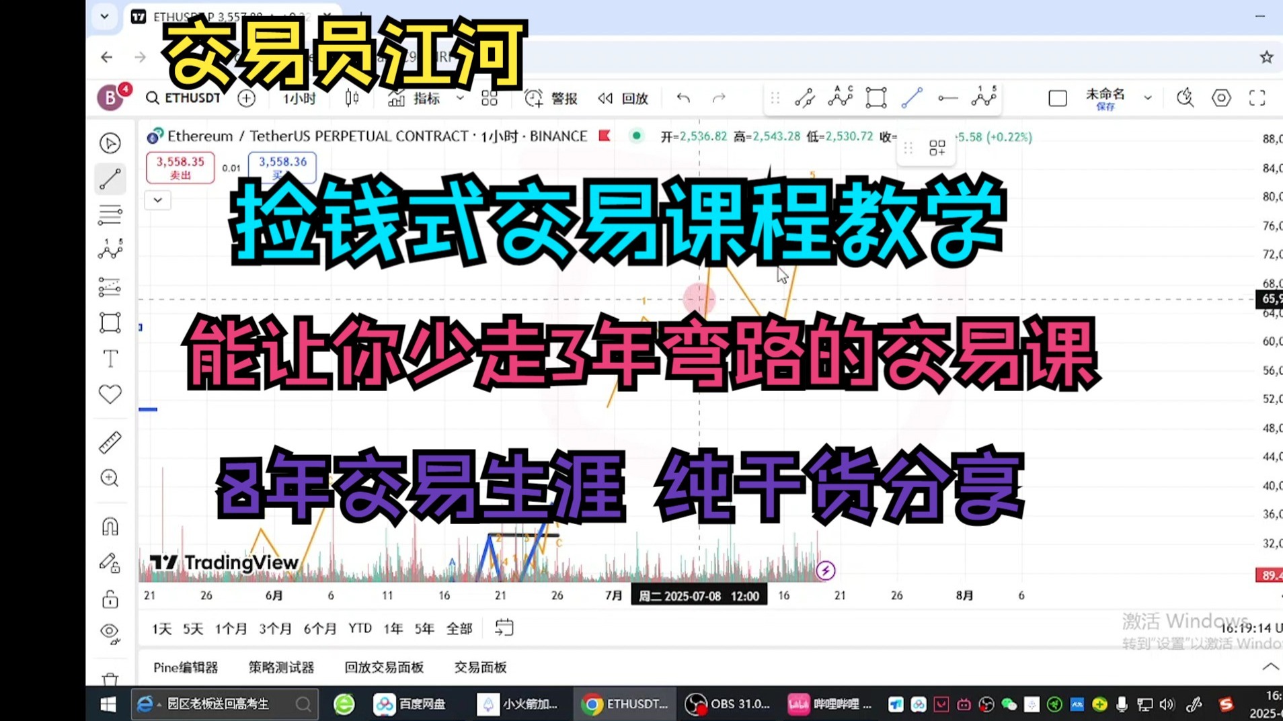Select the 3个月 date range
The image size is (1283, 721).
[x=275, y=628]
